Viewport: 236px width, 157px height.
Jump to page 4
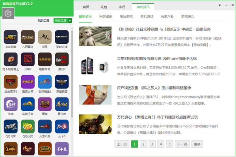[x=161, y=144]
